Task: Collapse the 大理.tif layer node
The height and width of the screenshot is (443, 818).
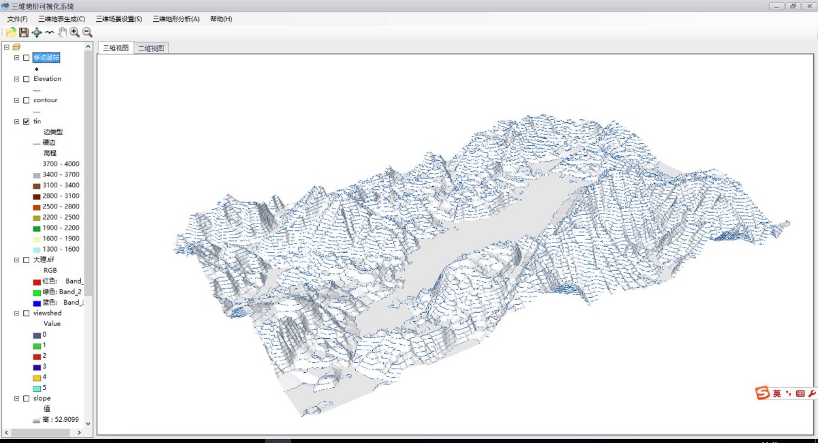Action: click(x=17, y=260)
